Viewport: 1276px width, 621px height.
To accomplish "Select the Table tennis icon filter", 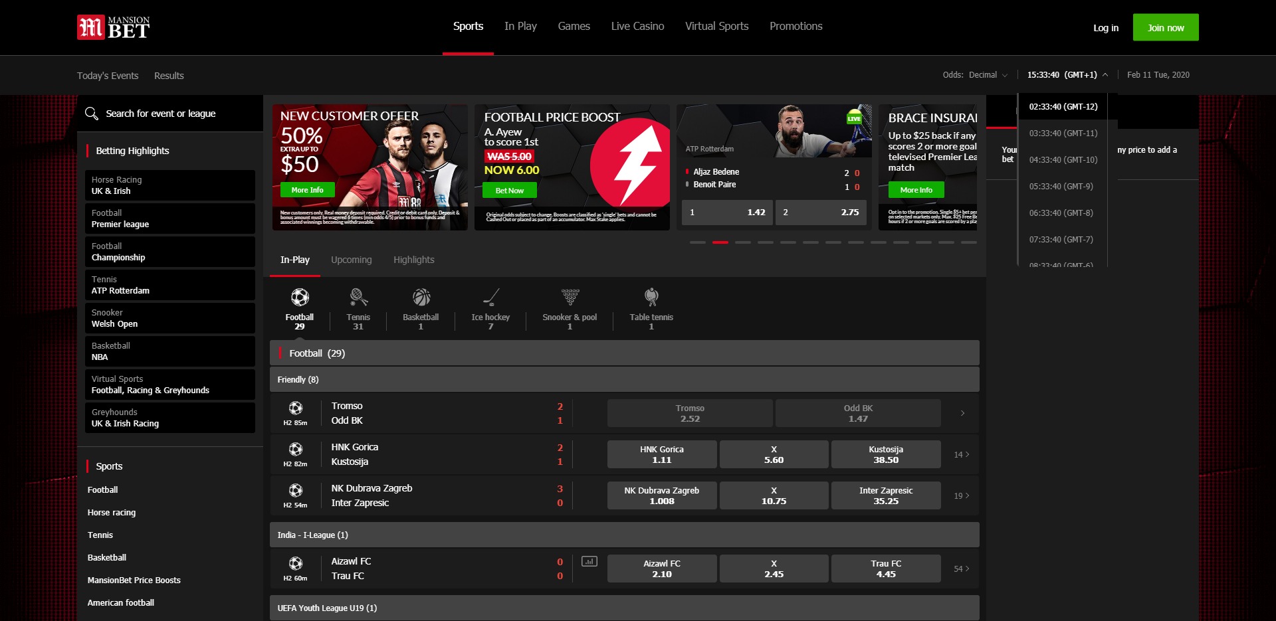I will click(x=651, y=297).
